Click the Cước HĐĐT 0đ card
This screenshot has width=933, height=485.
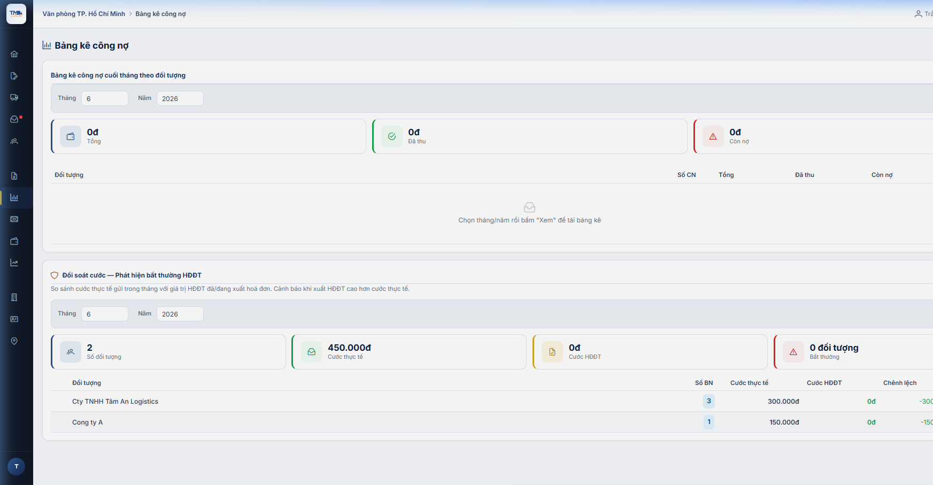650,352
